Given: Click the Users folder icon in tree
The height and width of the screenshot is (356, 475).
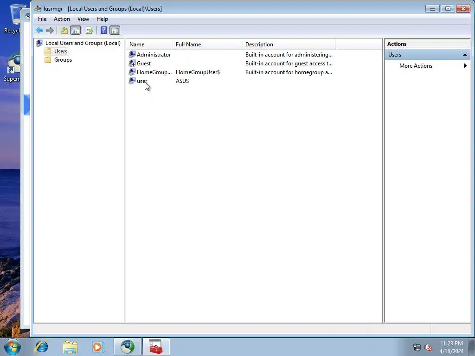Looking at the screenshot, I should (48, 51).
